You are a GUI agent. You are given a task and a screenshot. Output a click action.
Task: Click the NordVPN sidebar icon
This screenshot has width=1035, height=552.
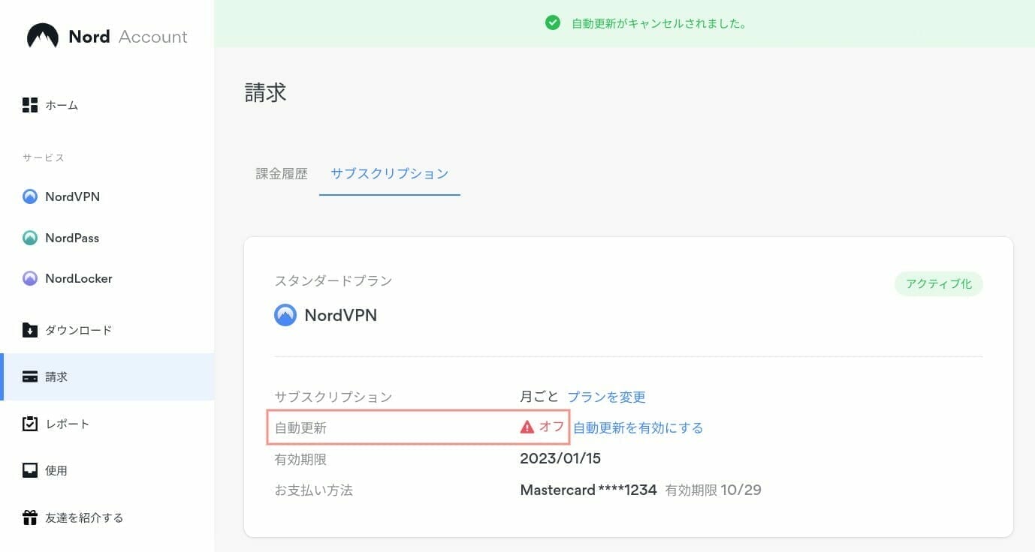[x=30, y=196]
